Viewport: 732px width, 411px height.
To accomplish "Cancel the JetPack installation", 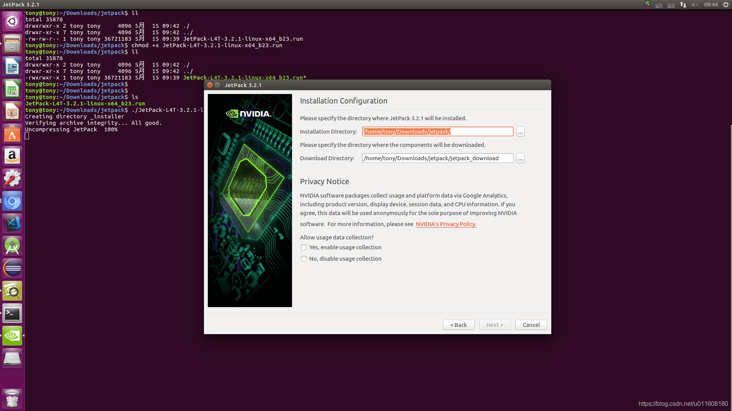I will (531, 325).
